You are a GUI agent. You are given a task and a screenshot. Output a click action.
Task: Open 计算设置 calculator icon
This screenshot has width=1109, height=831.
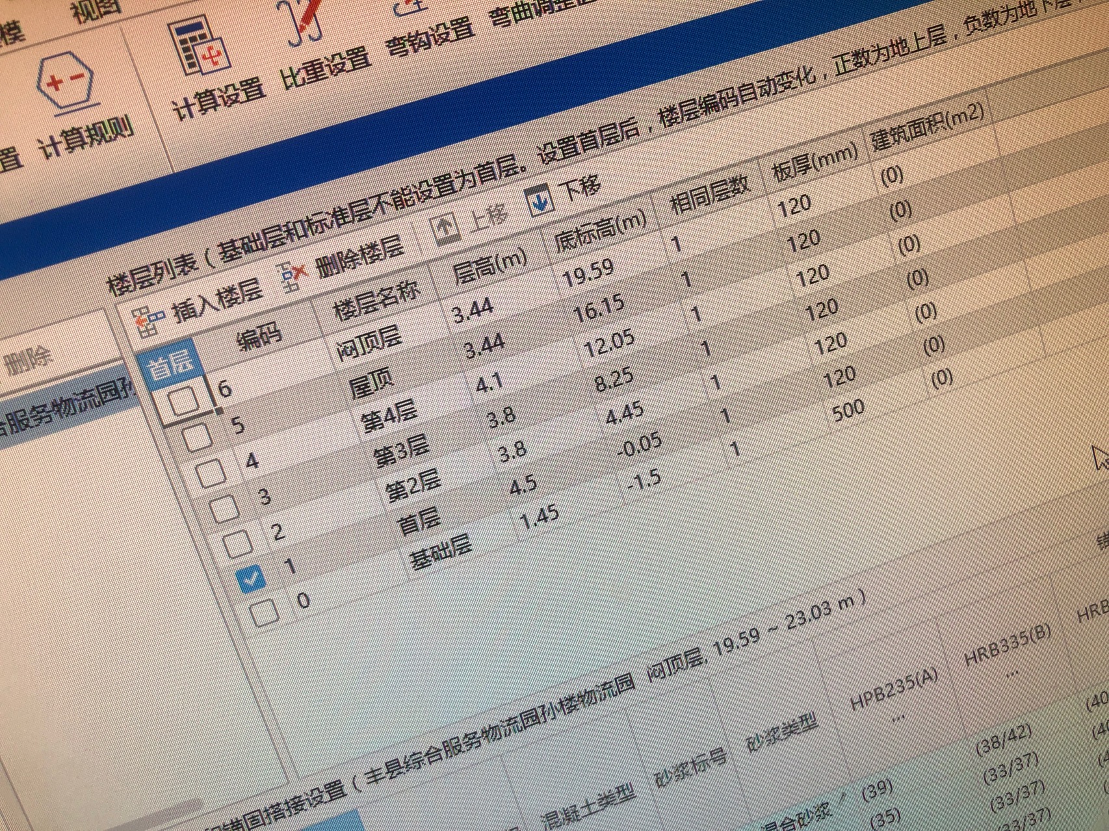(x=200, y=46)
